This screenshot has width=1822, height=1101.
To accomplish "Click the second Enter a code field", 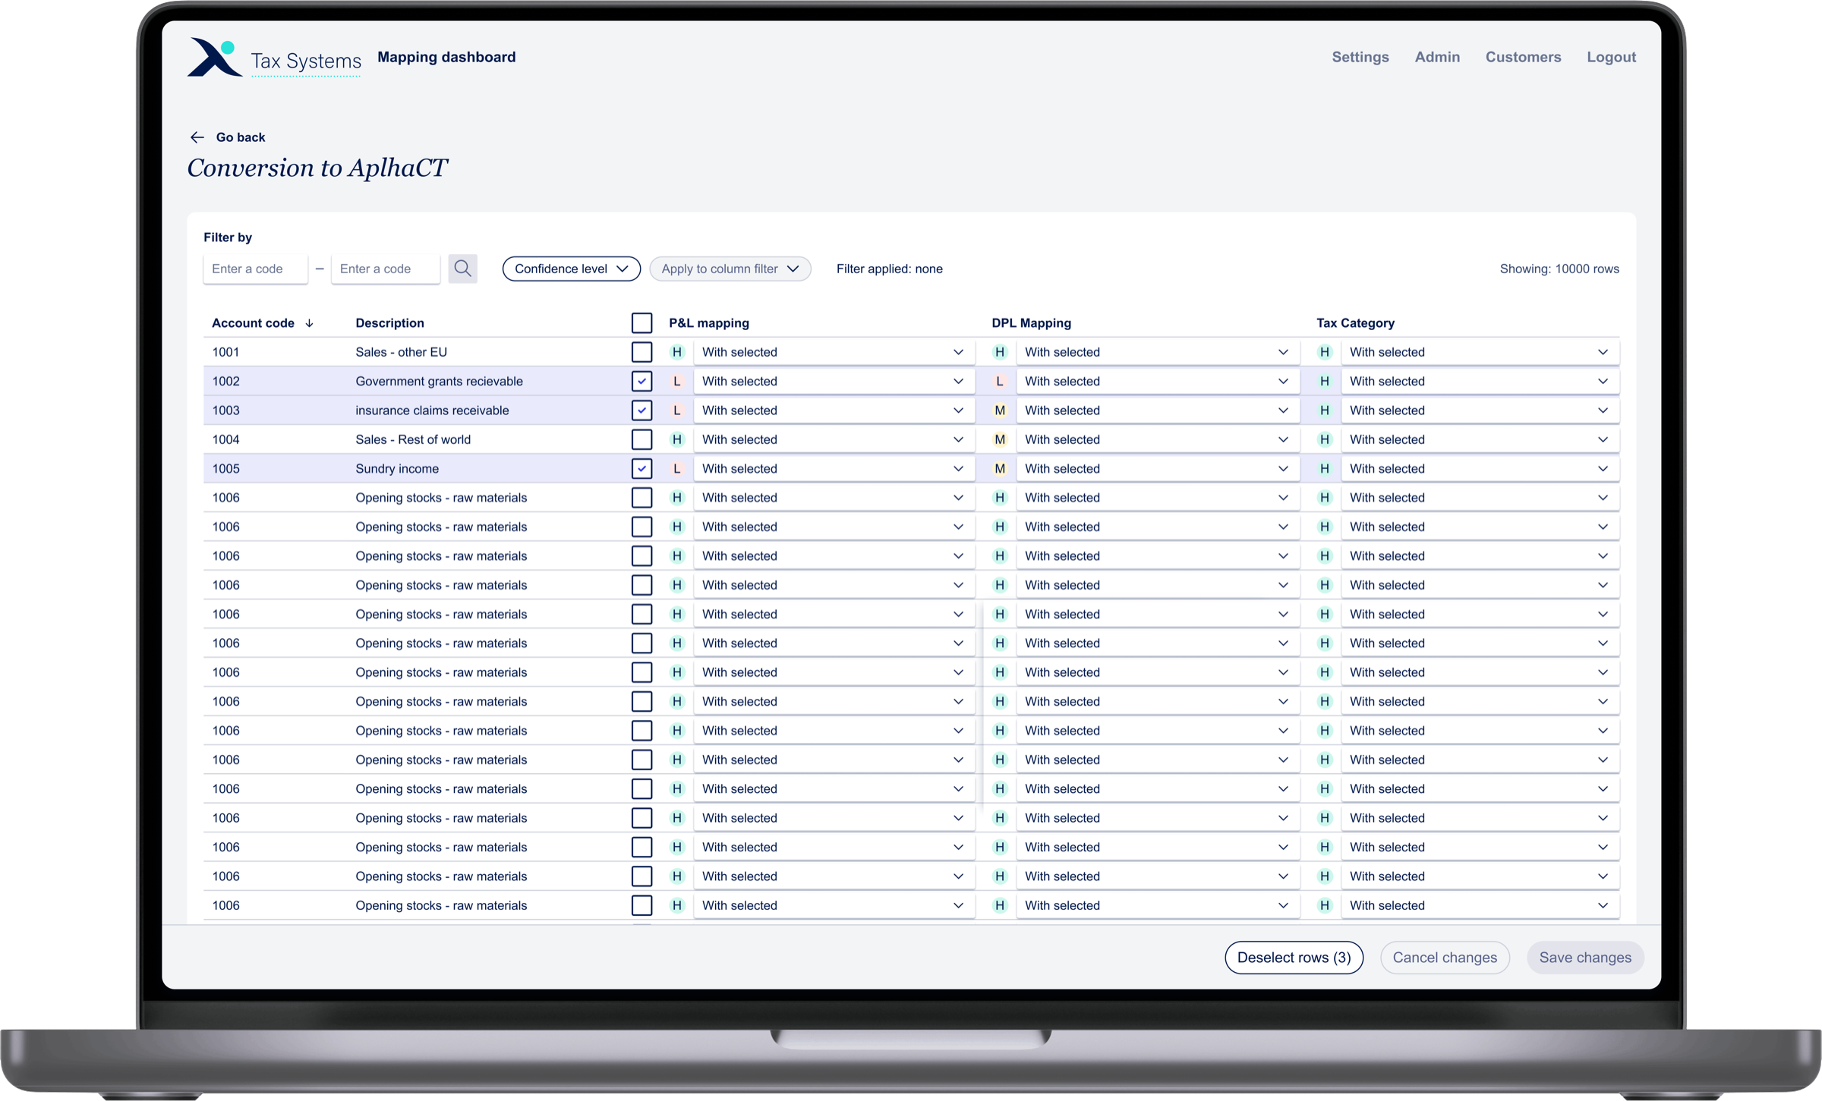I will tap(386, 269).
